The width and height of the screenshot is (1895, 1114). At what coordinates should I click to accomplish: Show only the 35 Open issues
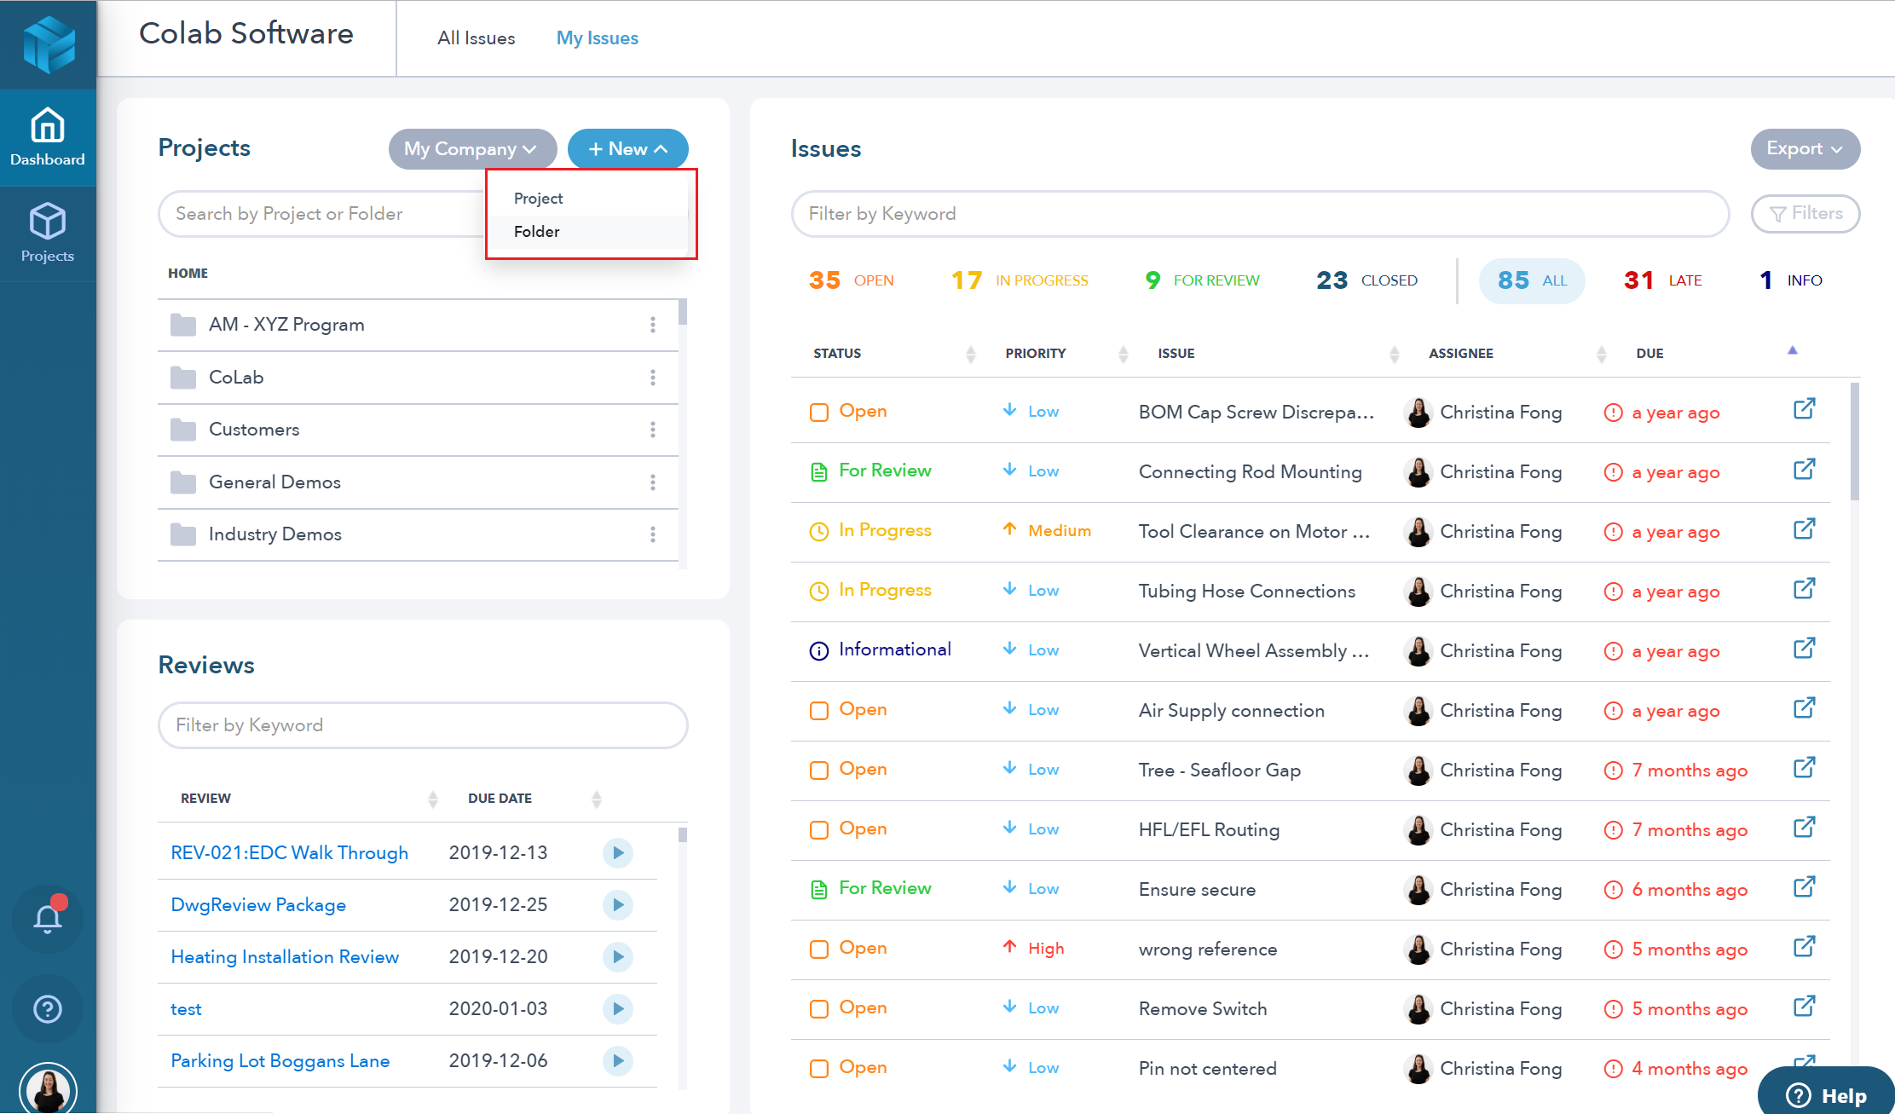click(x=851, y=280)
